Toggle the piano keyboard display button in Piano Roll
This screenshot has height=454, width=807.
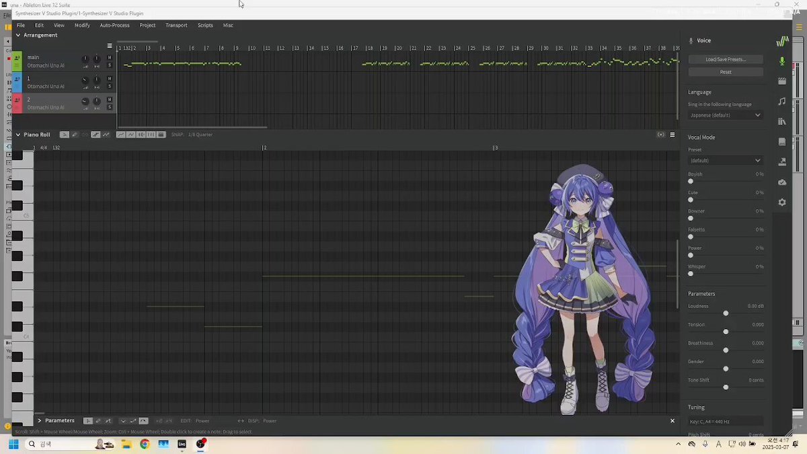coord(151,135)
